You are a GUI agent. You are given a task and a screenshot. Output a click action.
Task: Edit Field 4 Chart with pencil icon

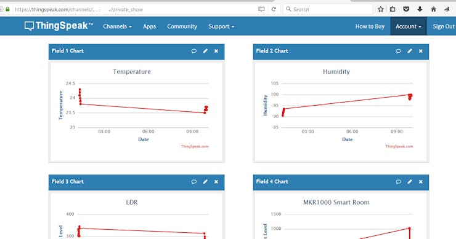pyautogui.click(x=410, y=182)
